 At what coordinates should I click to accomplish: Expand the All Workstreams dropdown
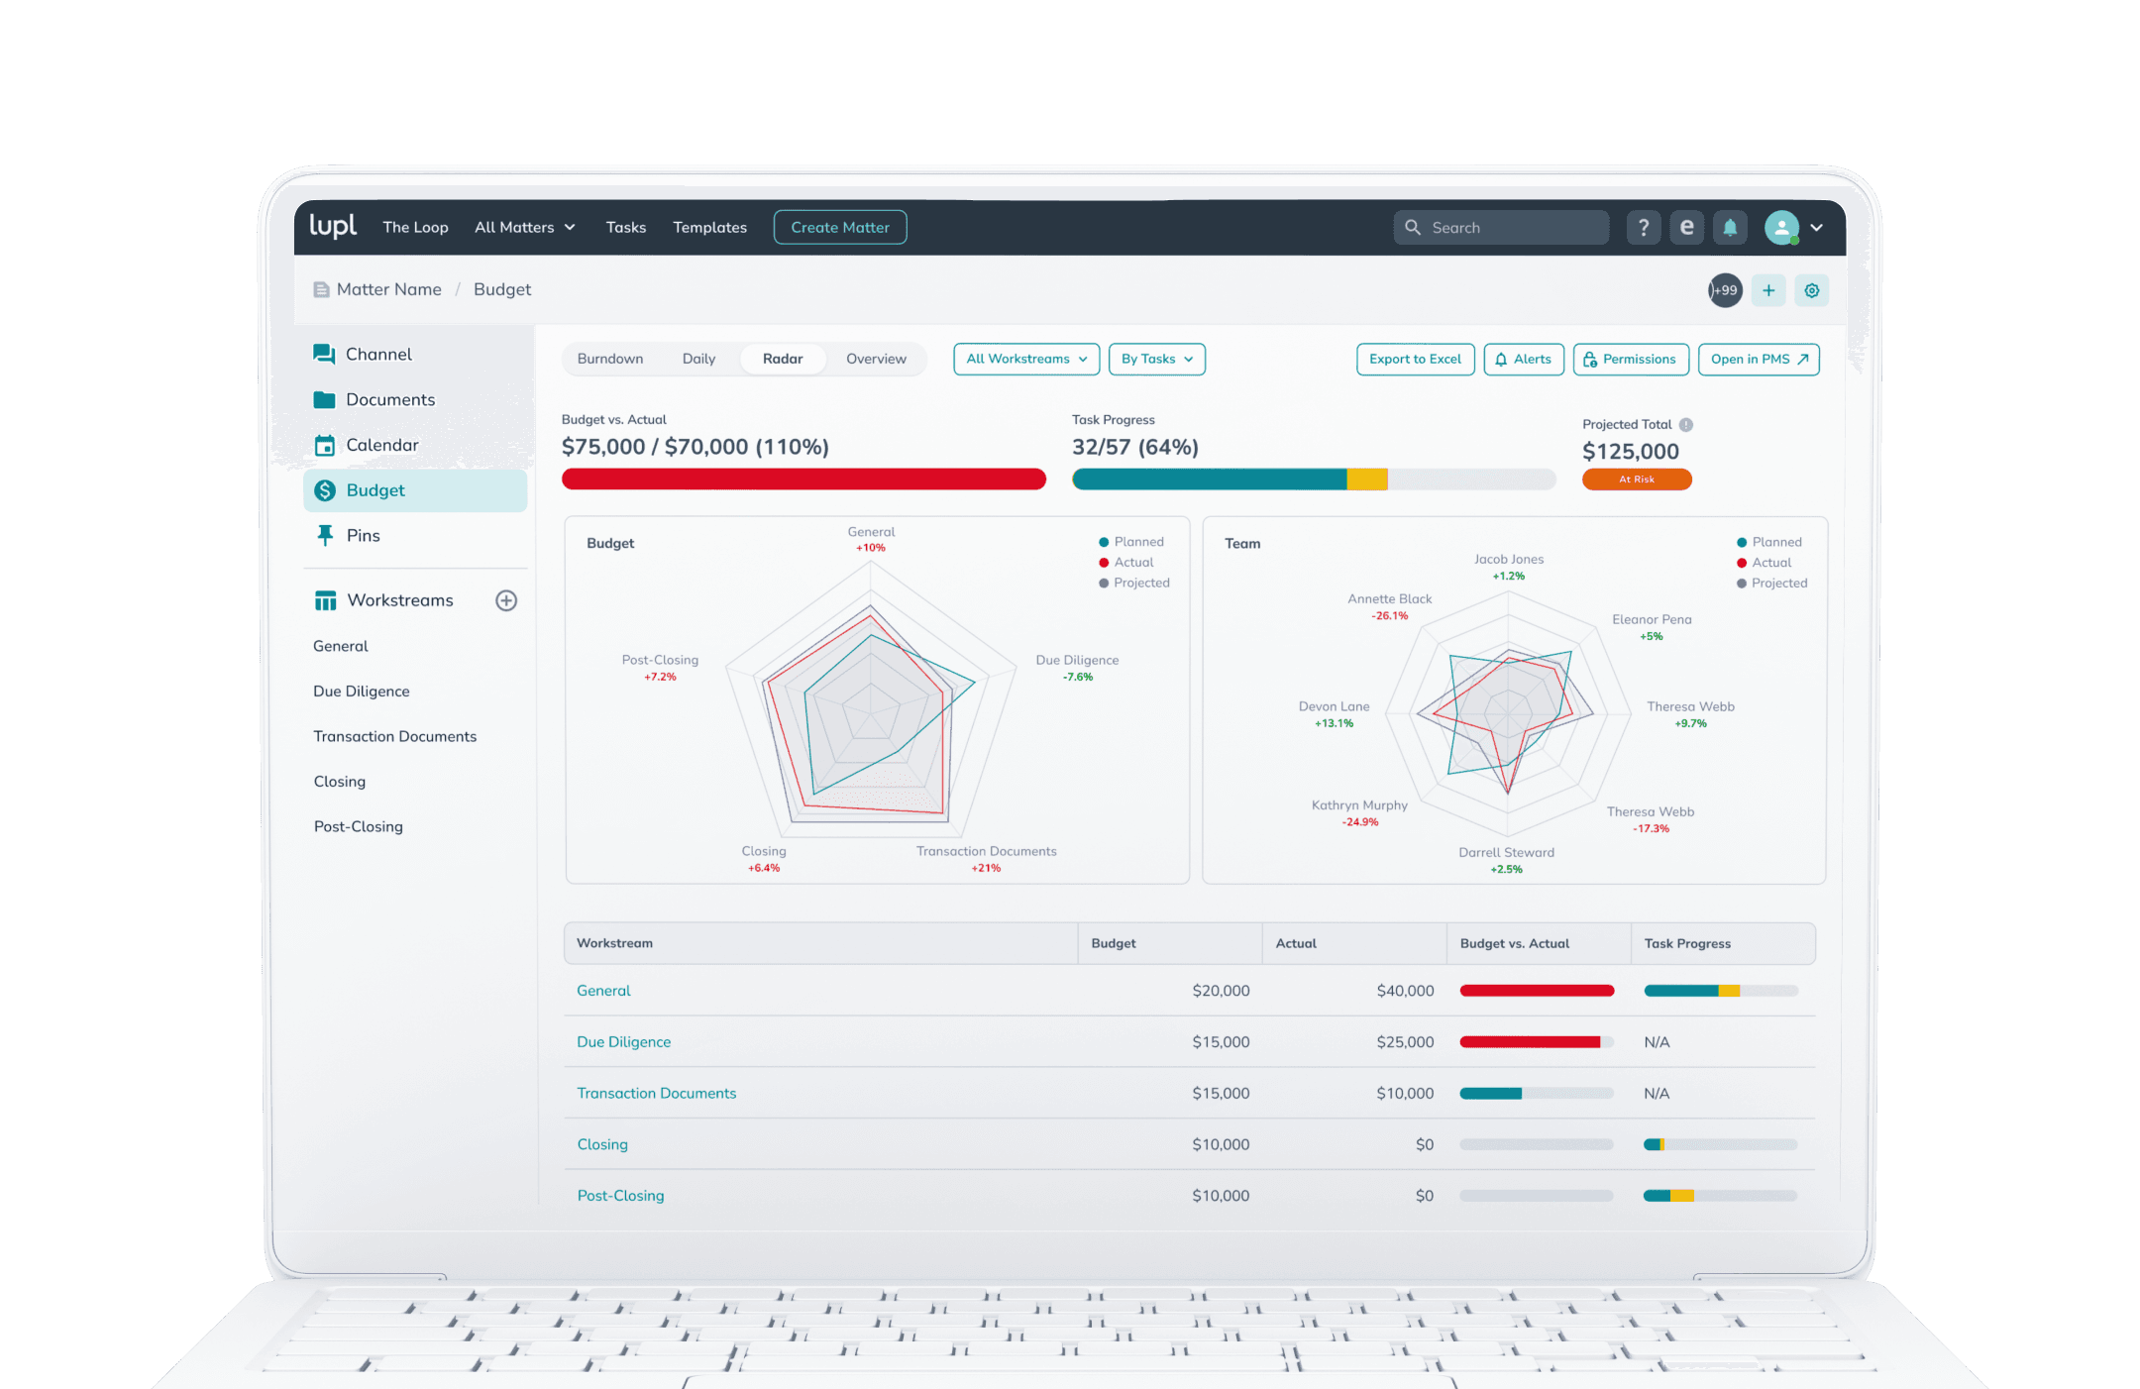tap(1026, 359)
